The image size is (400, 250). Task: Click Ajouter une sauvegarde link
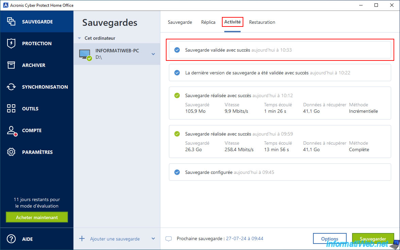pyautogui.click(x=115, y=239)
